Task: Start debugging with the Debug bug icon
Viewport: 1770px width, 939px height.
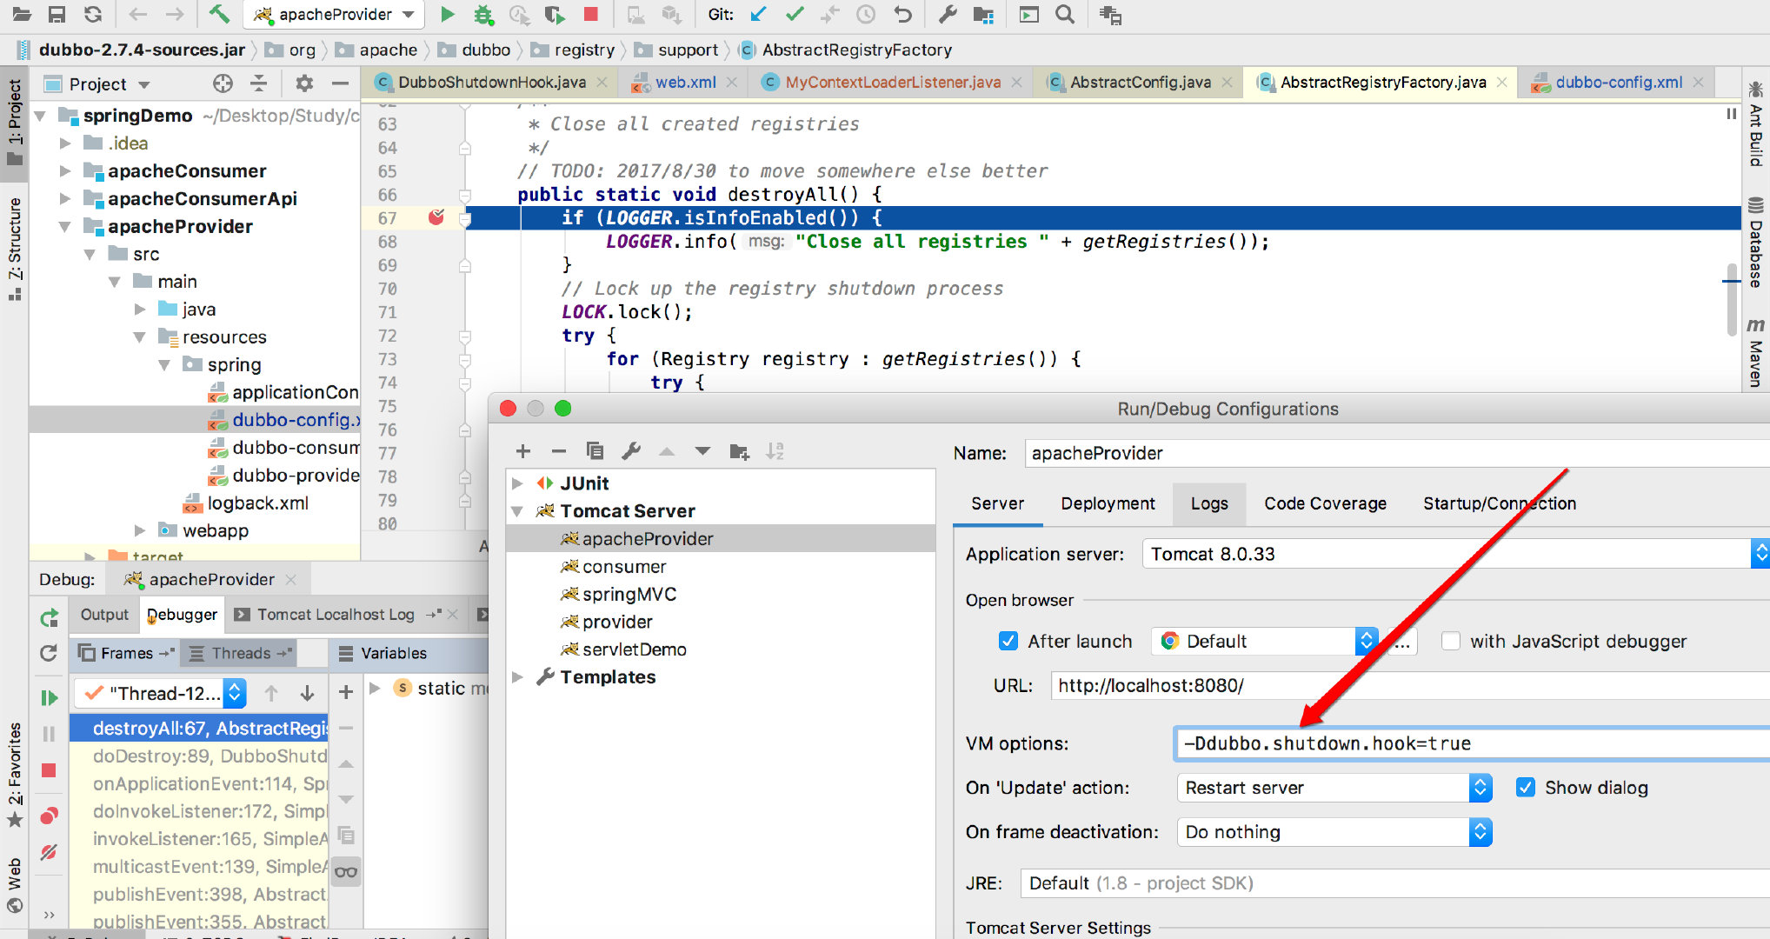Action: pyautogui.click(x=483, y=14)
